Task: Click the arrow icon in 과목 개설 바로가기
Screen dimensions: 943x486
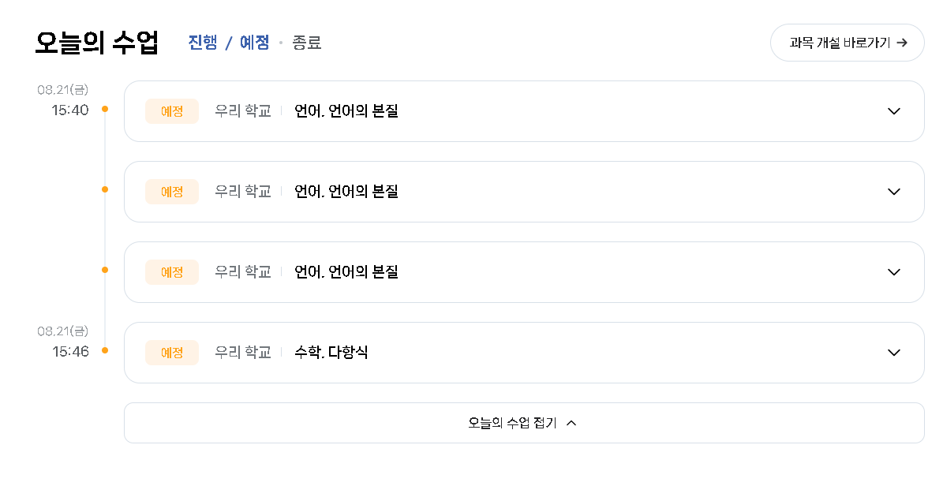Action: point(901,43)
